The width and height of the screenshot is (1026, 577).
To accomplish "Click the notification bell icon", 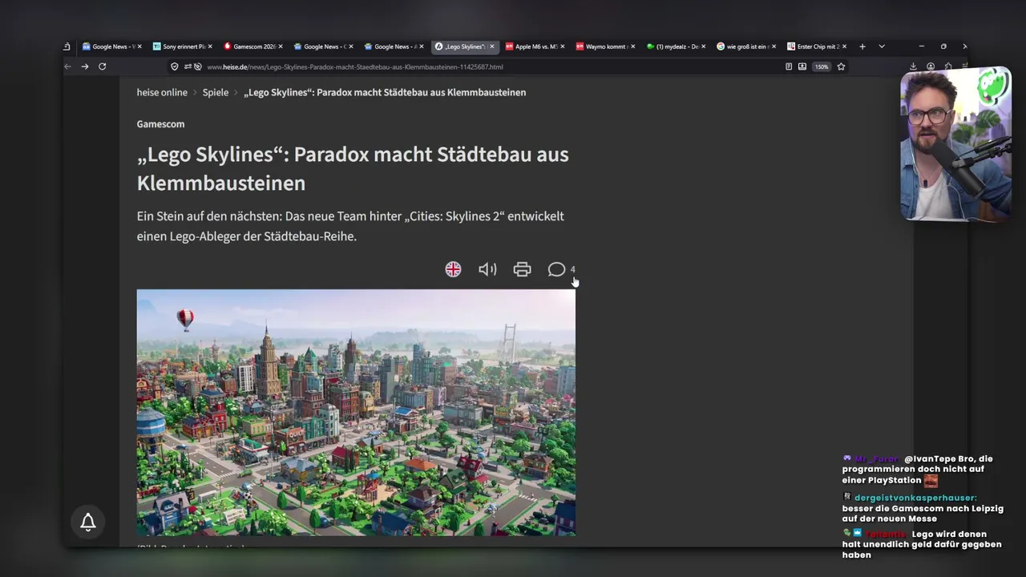I will click(x=88, y=523).
